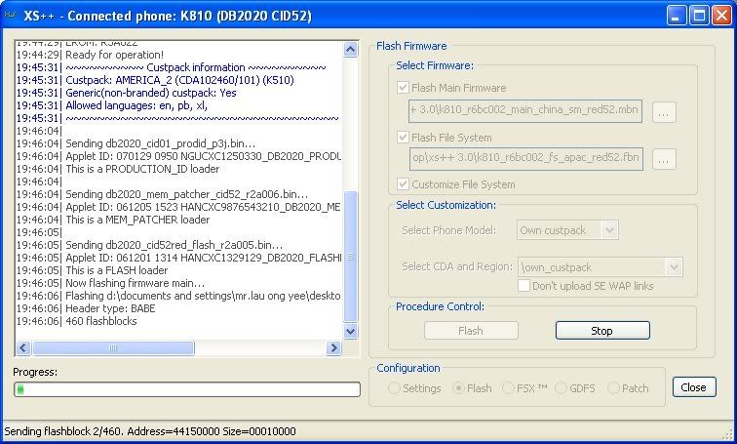
Task: Enable Don't upload SE WAP links
Action: point(524,286)
